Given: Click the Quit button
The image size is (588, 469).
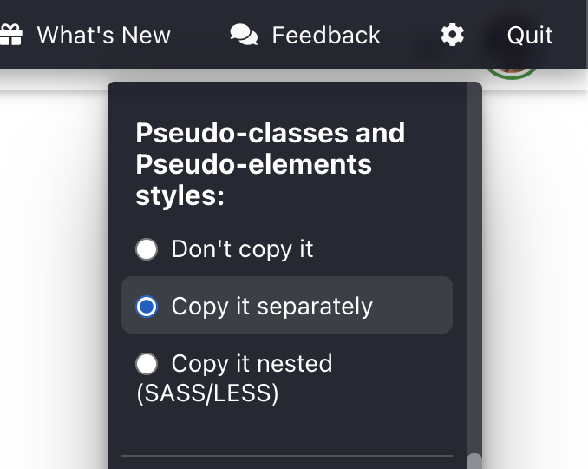Looking at the screenshot, I should pos(530,36).
